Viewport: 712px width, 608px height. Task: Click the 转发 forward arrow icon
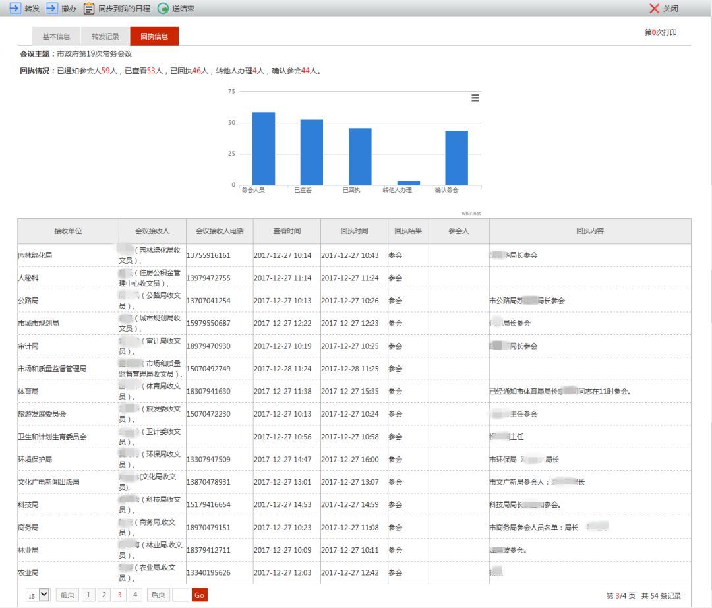(x=15, y=9)
